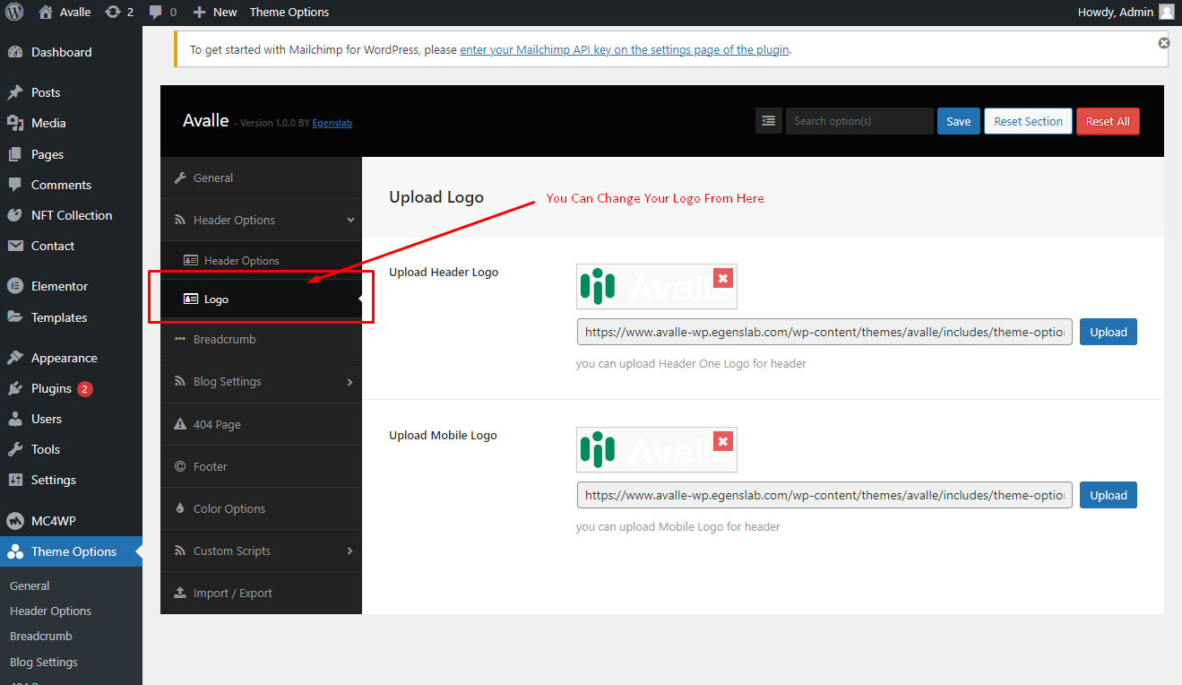Click the Plugins plug icon
Image resolution: width=1182 pixels, height=685 pixels.
[15, 388]
